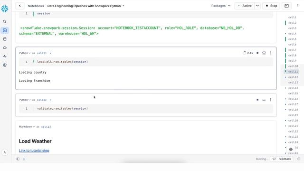Screen dimensions: 304x171
Task: Jump to cell20 in outline
Action: pos(293,120)
